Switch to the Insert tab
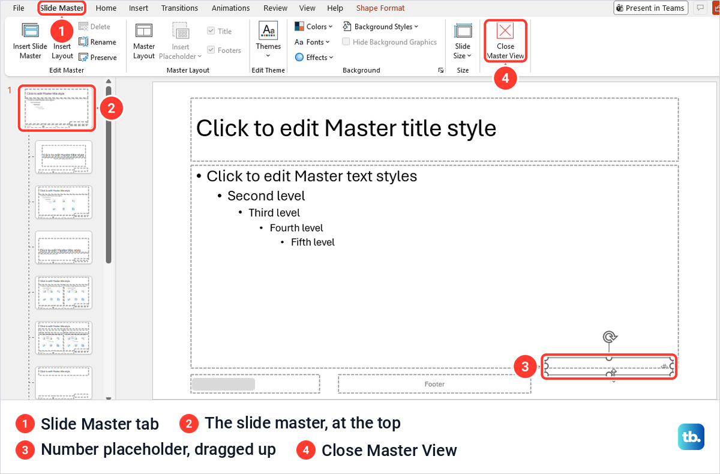The image size is (720, 474). (139, 8)
